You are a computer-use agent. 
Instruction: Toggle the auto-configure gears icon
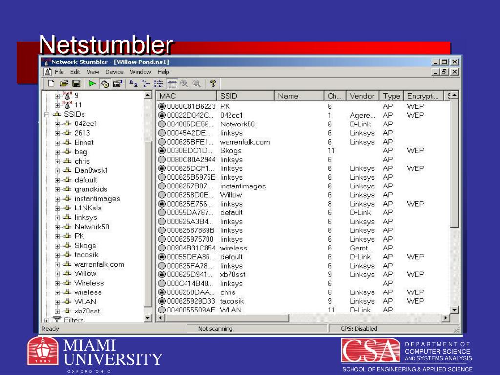105,84
